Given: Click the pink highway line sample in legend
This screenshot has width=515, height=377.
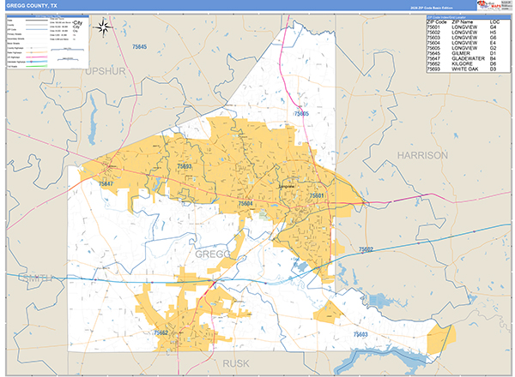Looking at the screenshot, I should point(36,57).
